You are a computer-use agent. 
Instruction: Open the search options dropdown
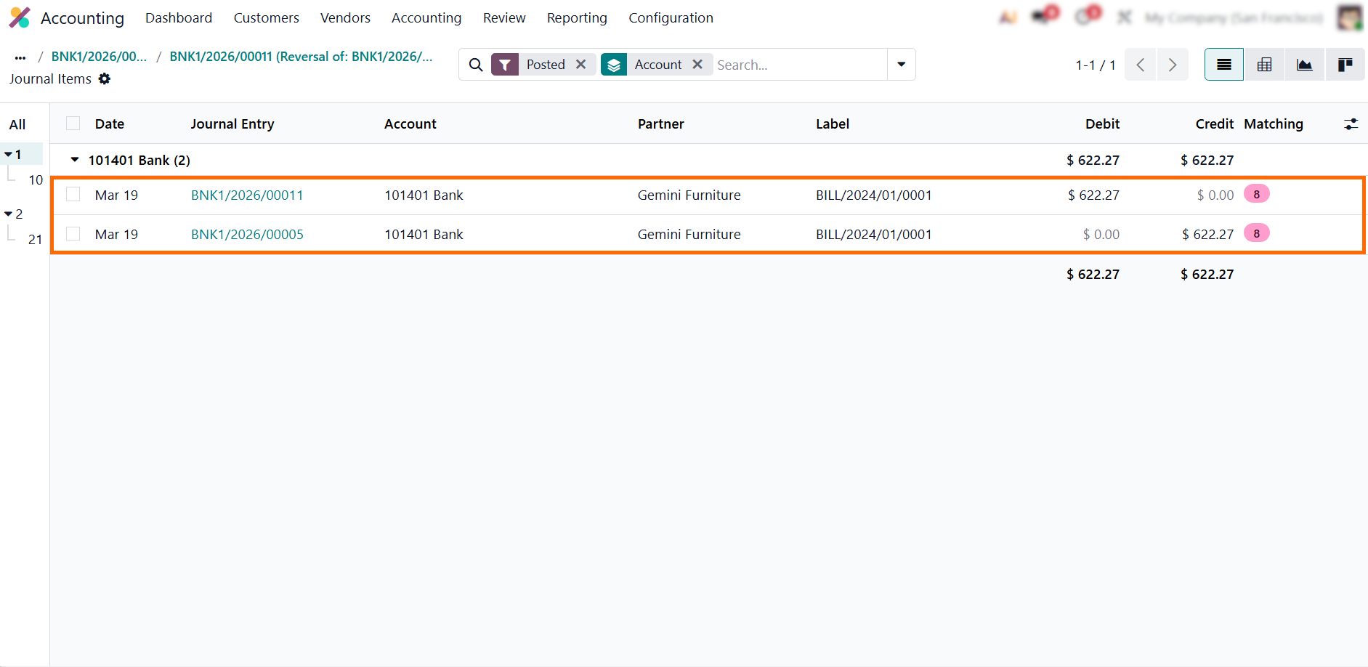[901, 65]
